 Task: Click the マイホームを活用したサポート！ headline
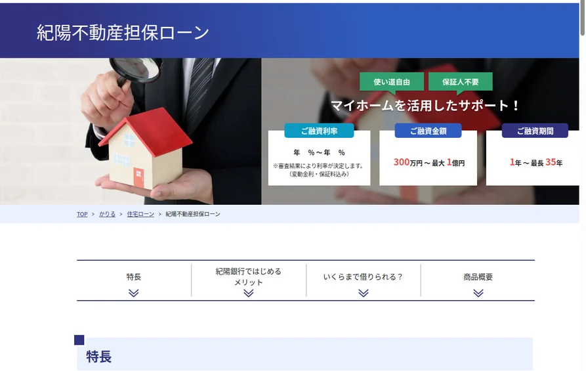click(x=425, y=106)
